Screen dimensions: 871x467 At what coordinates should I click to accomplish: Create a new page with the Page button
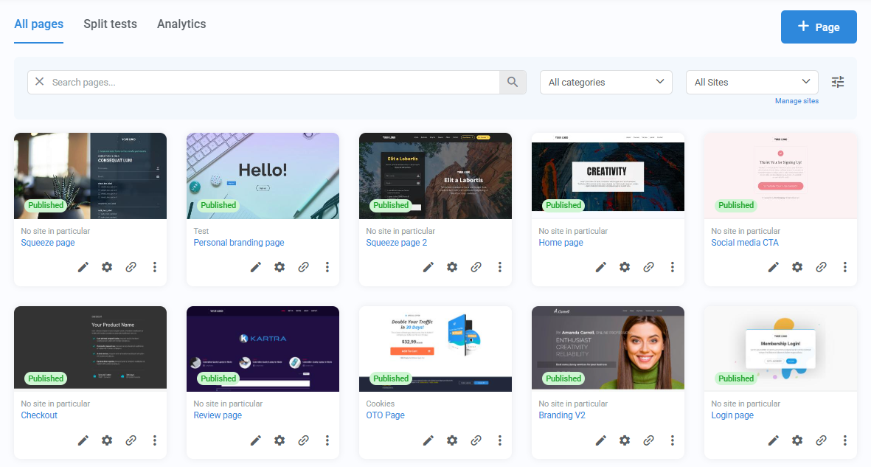click(x=819, y=27)
